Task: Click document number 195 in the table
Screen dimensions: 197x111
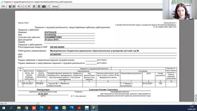Action: pos(160,84)
